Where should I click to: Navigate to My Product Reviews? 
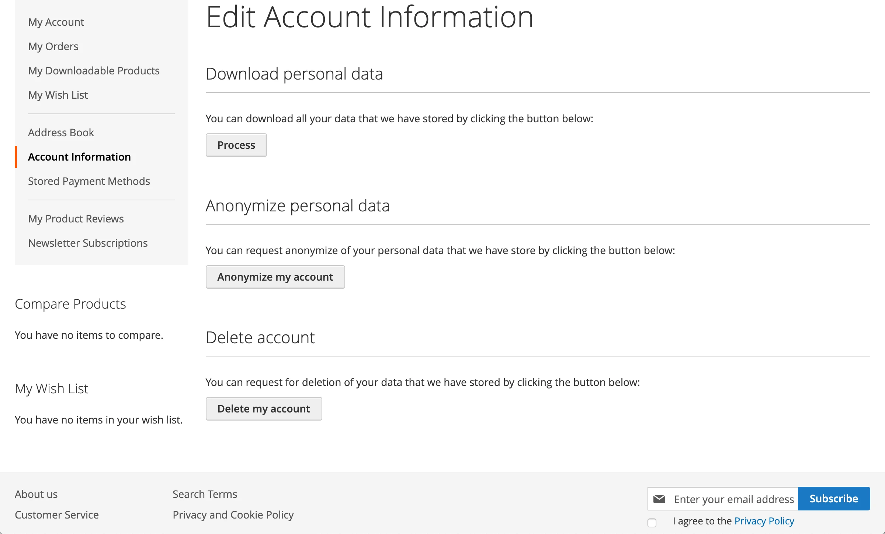[76, 218]
